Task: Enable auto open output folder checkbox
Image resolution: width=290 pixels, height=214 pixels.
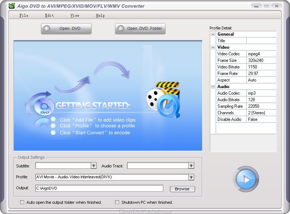Action: click(22, 202)
